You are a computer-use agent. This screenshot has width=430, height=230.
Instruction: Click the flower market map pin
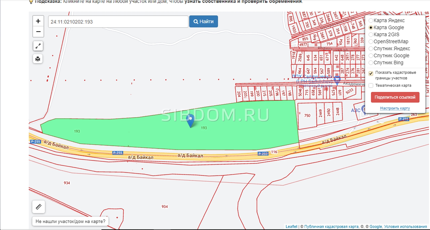coord(337,80)
